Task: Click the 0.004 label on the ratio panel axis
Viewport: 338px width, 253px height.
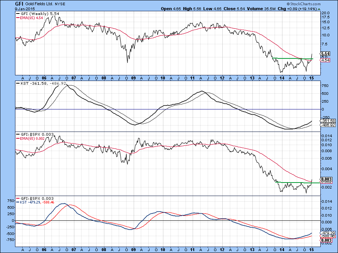Action: pyautogui.click(x=327, y=169)
